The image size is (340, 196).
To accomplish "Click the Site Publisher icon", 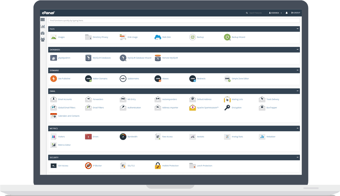I will coord(53,79).
